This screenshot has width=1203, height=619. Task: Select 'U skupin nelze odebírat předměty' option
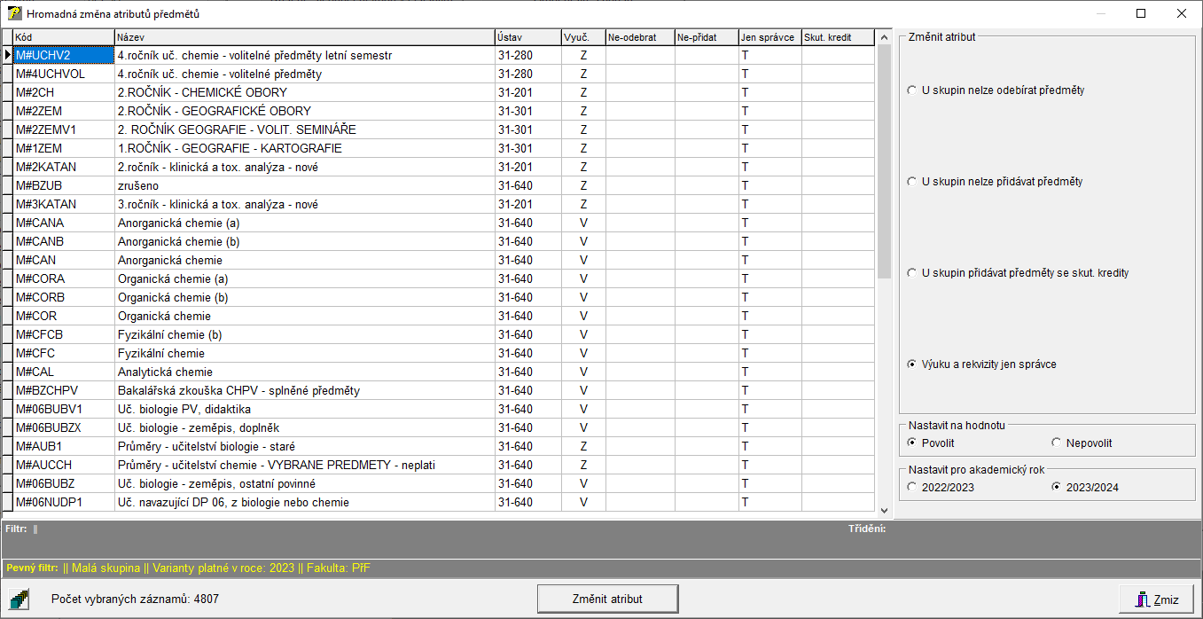pyautogui.click(x=912, y=90)
